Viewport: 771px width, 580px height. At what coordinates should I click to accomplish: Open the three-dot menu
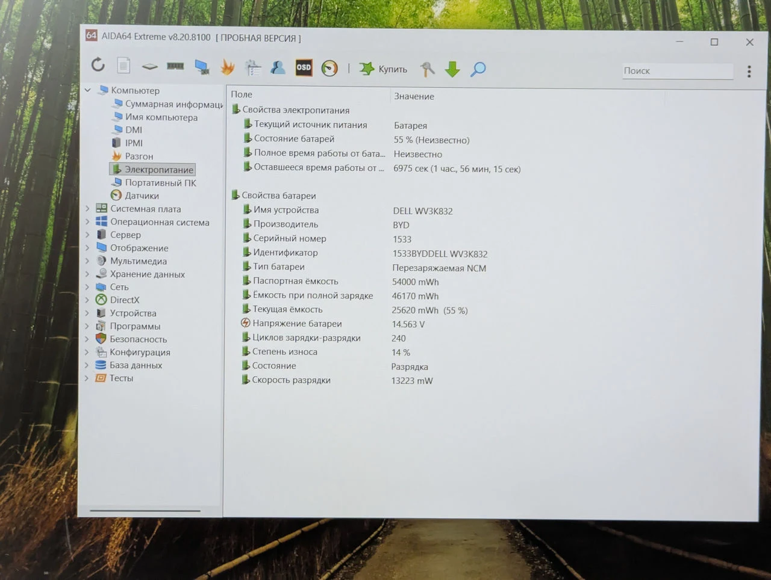tap(749, 72)
